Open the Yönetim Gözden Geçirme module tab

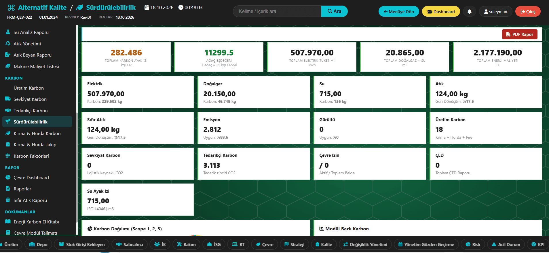pos(426,244)
